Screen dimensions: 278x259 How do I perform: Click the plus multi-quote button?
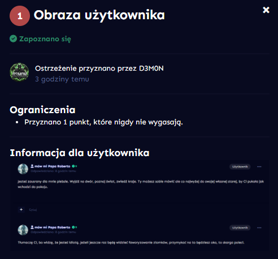[x=21, y=209]
